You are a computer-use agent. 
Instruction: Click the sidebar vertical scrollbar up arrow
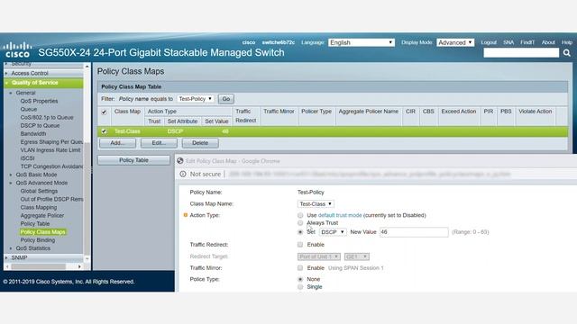(87, 67)
